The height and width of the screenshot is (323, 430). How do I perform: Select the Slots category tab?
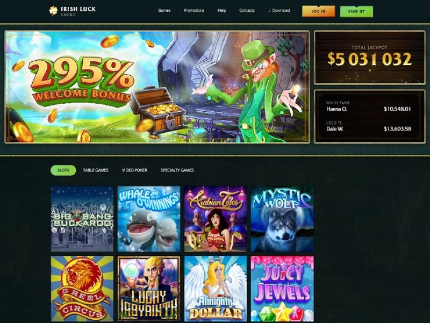click(63, 170)
